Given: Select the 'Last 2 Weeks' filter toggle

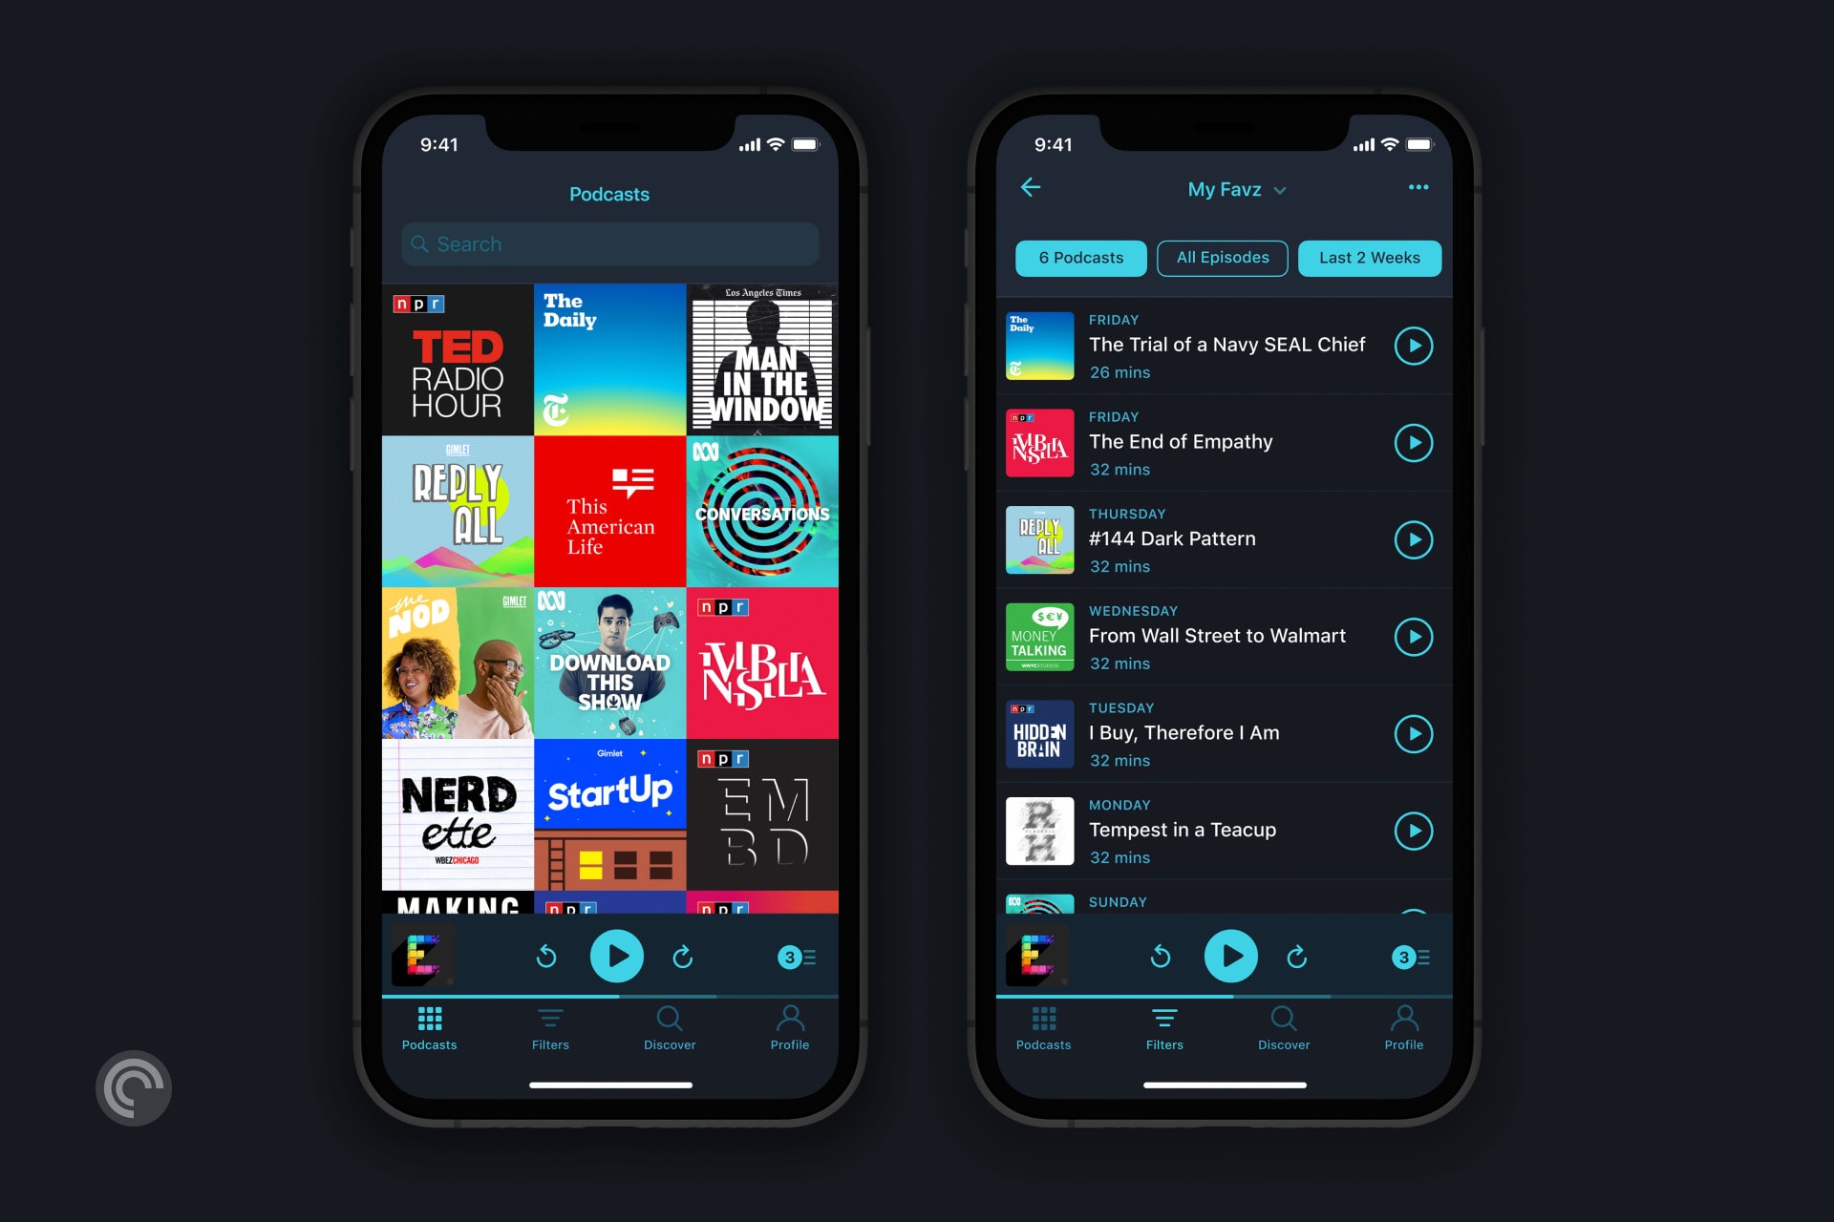Looking at the screenshot, I should click(x=1370, y=259).
